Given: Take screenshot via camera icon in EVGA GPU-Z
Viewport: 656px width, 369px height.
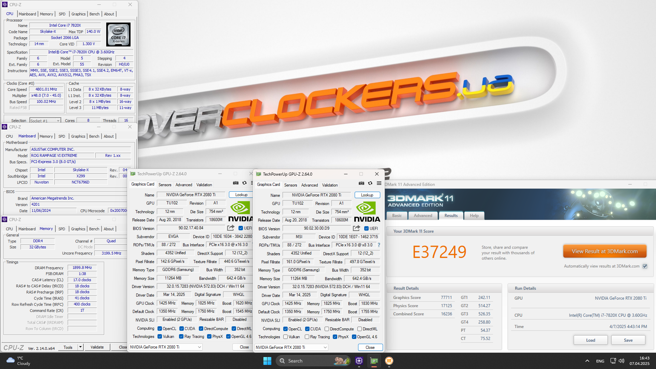Looking at the screenshot, I should 236,183.
